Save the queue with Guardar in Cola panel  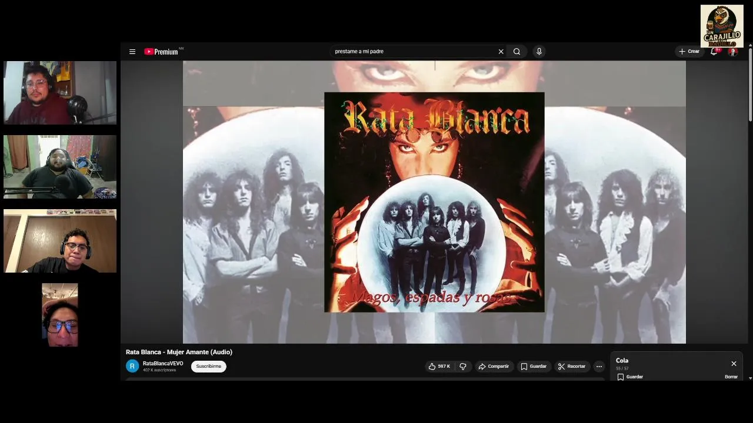(x=630, y=377)
